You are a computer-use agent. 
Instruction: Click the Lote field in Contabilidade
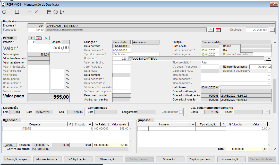(x=105, y=112)
